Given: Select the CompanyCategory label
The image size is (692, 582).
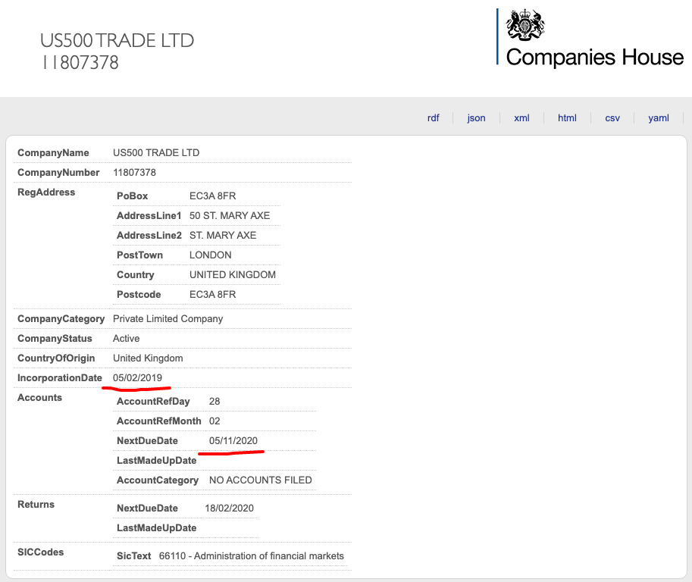Looking at the screenshot, I should [x=61, y=319].
